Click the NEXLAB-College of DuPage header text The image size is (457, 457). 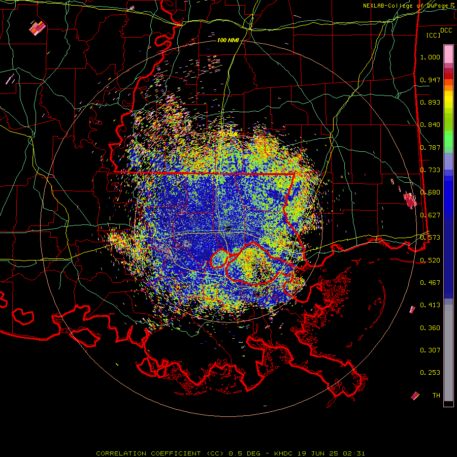coord(406,6)
